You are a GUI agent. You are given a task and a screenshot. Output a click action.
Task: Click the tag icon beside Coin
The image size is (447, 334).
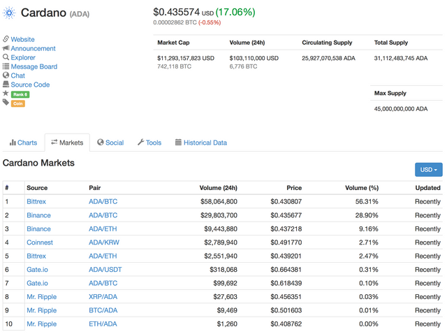(x=6, y=102)
